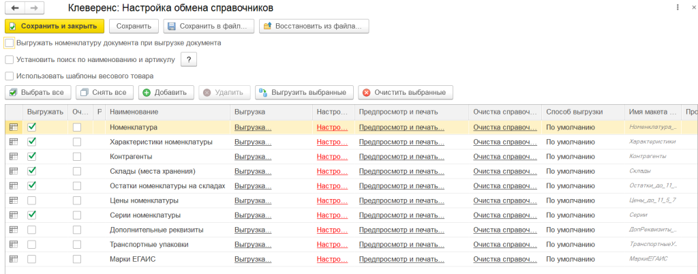Screen dimensions: 698x274
Task: Enable Использовать шаблоны весового товара
Action: pyautogui.click(x=10, y=76)
